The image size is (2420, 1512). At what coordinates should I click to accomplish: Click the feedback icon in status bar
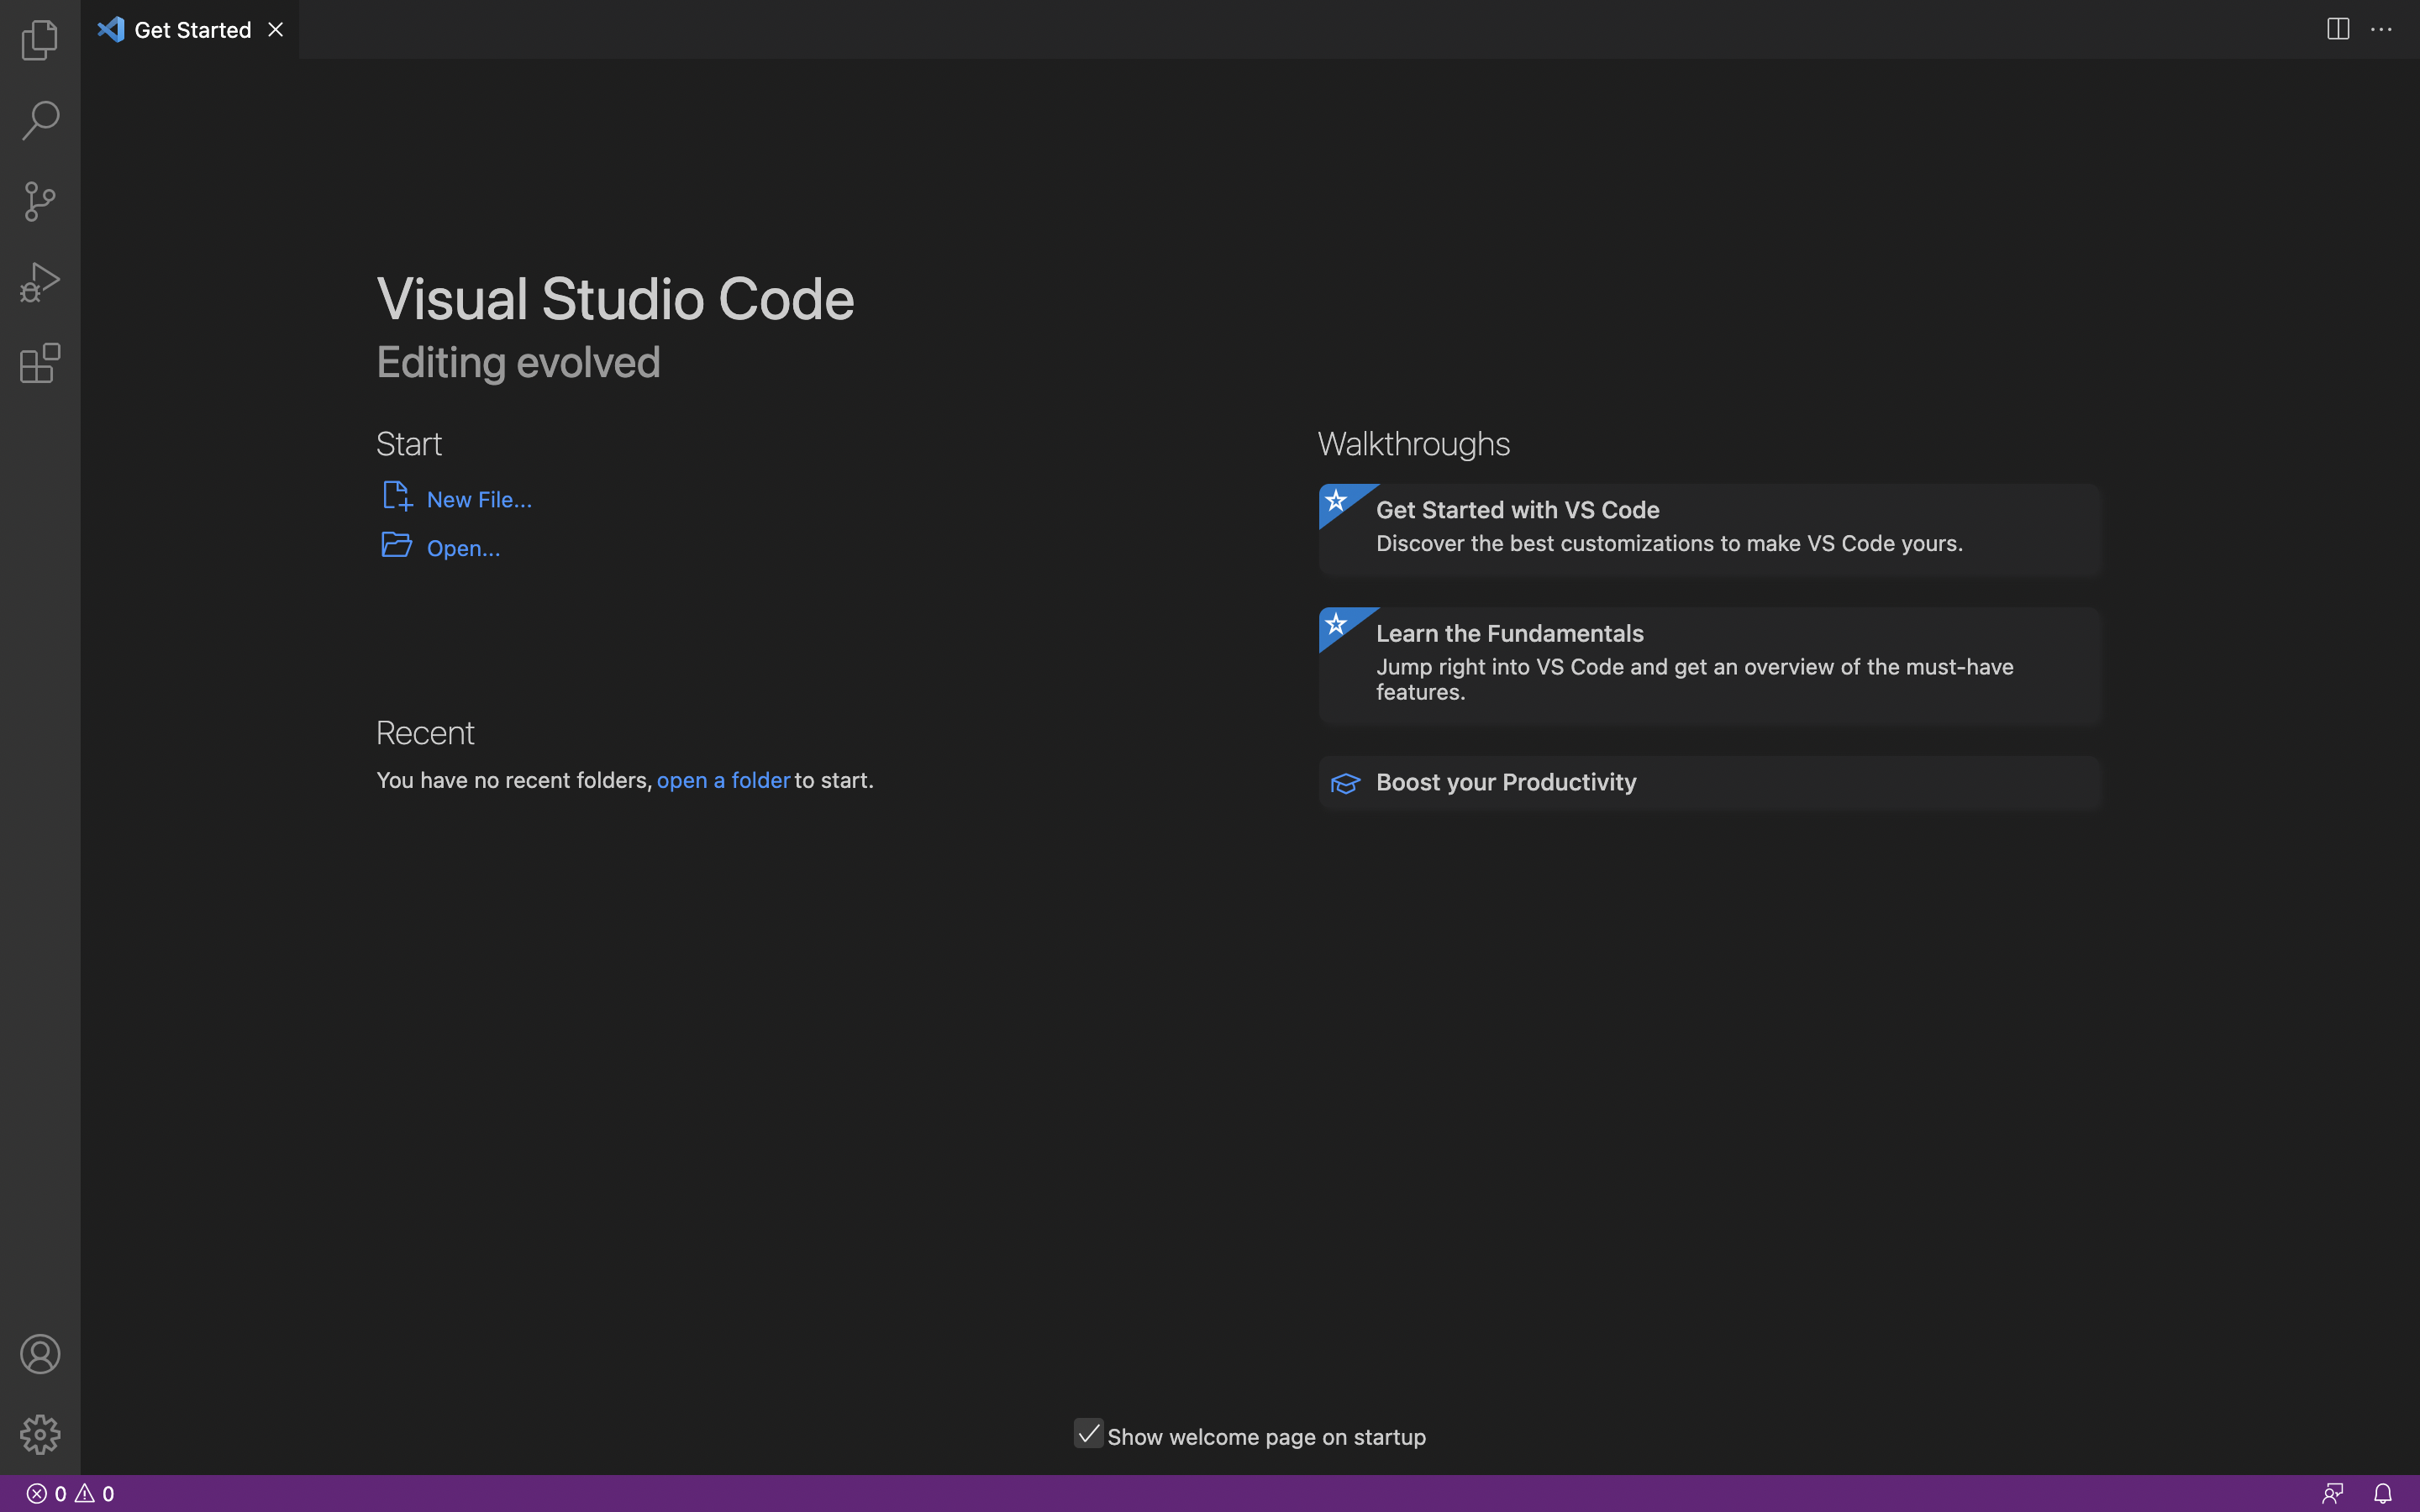click(2333, 1493)
